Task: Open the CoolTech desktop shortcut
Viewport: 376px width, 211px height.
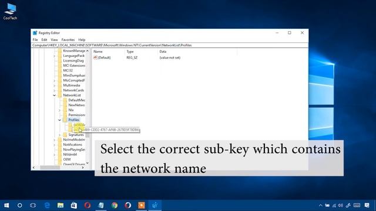Action: (x=10, y=12)
